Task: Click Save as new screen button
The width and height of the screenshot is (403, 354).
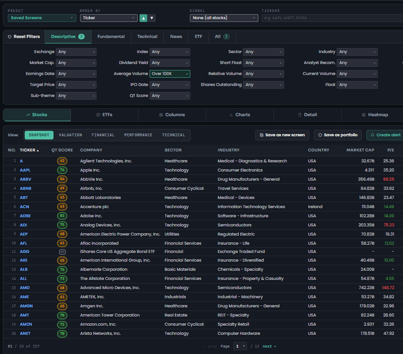Action: click(x=282, y=135)
